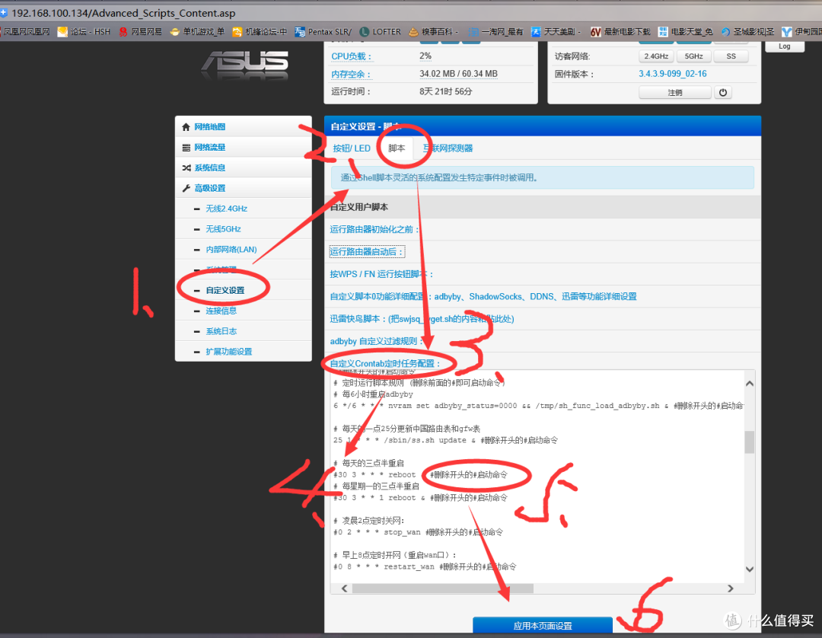Click the '/sbin/ss.sh update' crontab line
The width and height of the screenshot is (822, 638).
coord(445,440)
